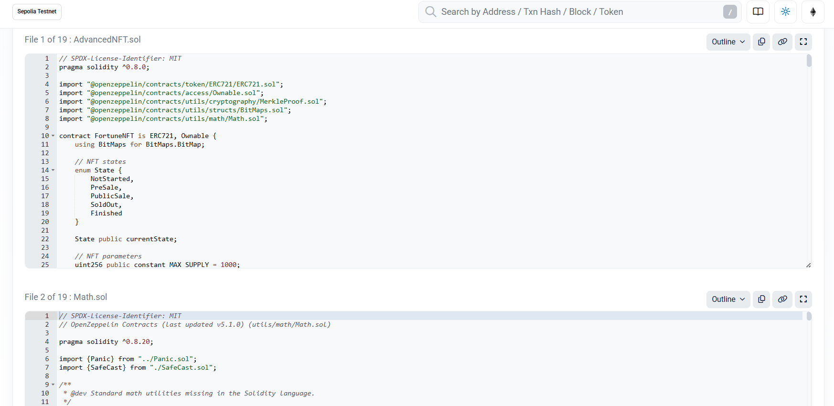Open Outline dropdown for Math.sol

coord(728,299)
